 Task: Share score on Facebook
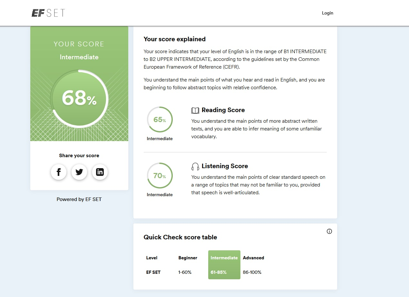(x=59, y=172)
